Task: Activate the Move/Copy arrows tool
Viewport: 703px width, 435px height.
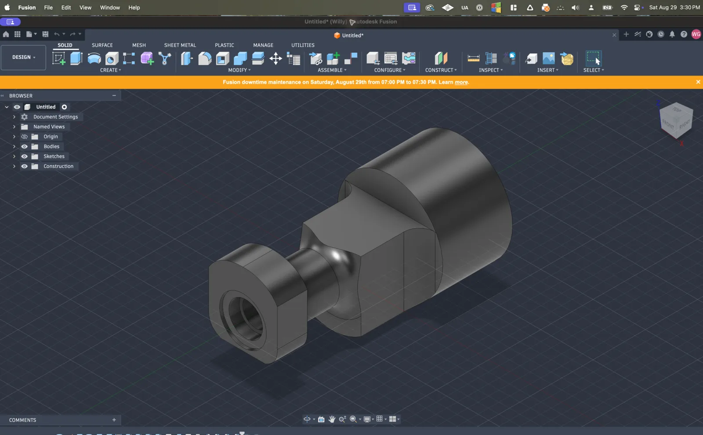Action: 275,58
